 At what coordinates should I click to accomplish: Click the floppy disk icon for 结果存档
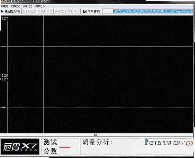point(85,11)
